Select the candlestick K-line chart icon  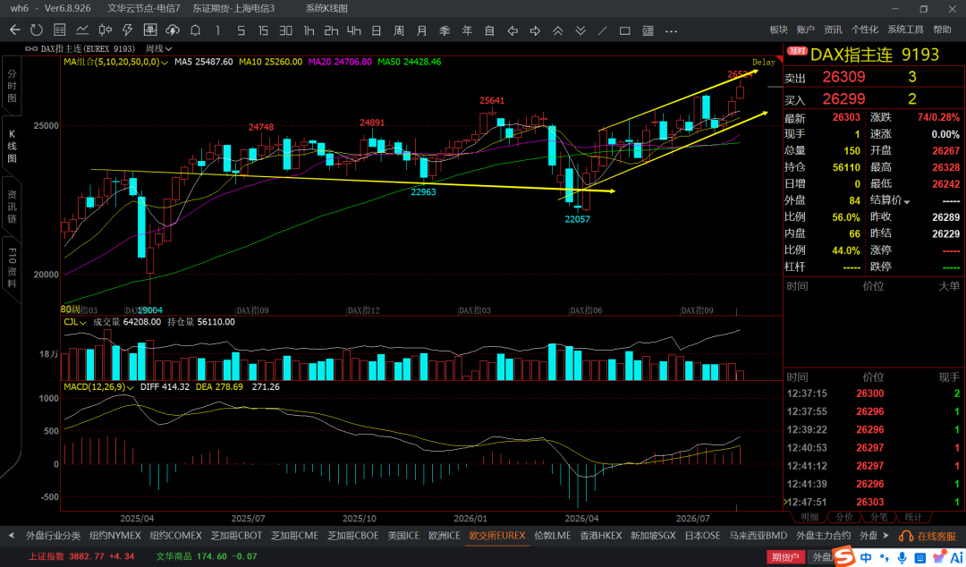click(106, 30)
